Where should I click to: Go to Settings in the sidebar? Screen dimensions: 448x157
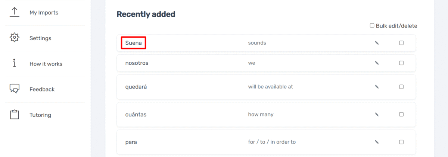click(40, 38)
